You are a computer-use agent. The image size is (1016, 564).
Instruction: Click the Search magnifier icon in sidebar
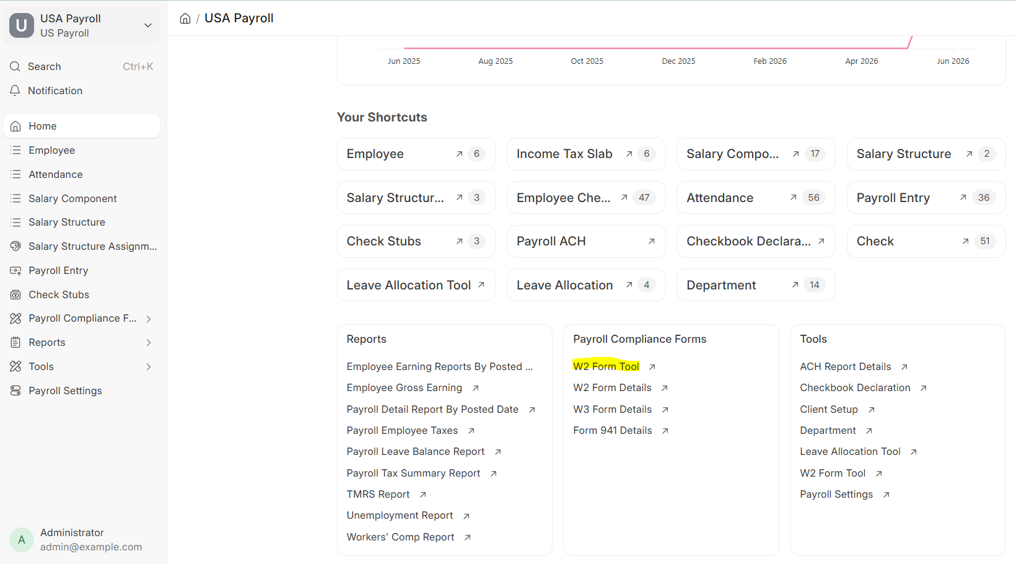(15, 66)
